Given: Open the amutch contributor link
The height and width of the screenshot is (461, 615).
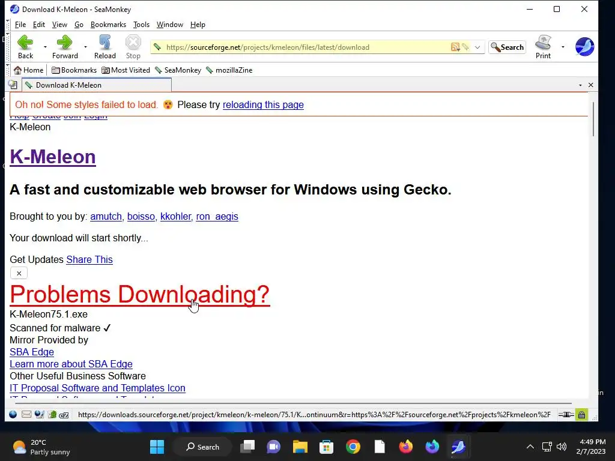Looking at the screenshot, I should coord(106,216).
